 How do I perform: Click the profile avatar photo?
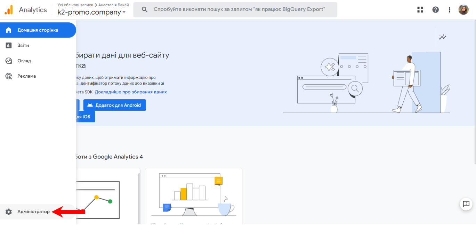pos(463,9)
